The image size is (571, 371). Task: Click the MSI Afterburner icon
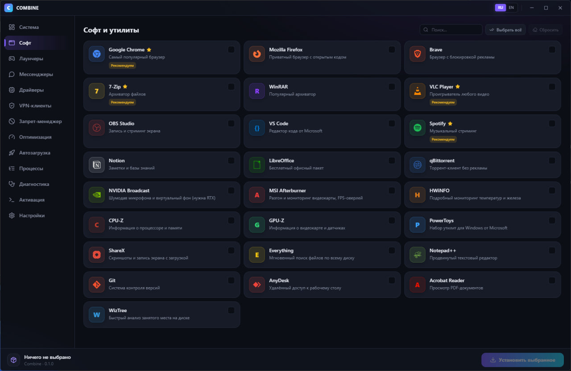[x=257, y=195]
